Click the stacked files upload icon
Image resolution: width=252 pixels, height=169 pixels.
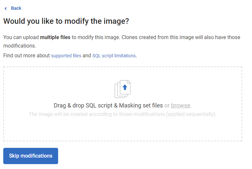(x=122, y=89)
